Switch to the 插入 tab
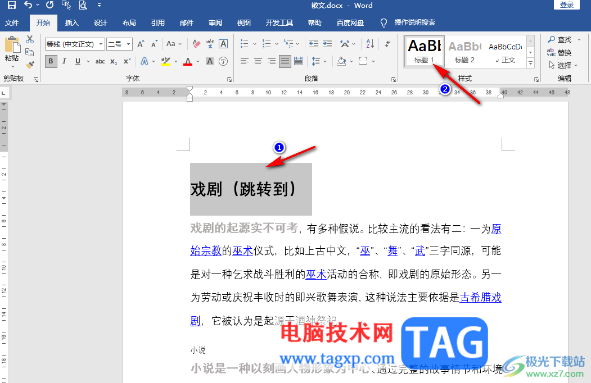The height and width of the screenshot is (383, 591). (71, 23)
